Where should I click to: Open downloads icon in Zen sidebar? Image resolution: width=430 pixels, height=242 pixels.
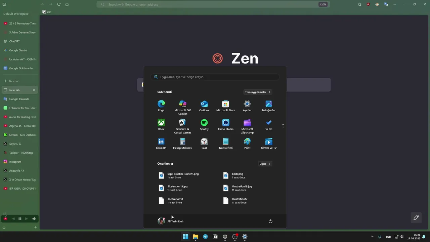point(4,227)
